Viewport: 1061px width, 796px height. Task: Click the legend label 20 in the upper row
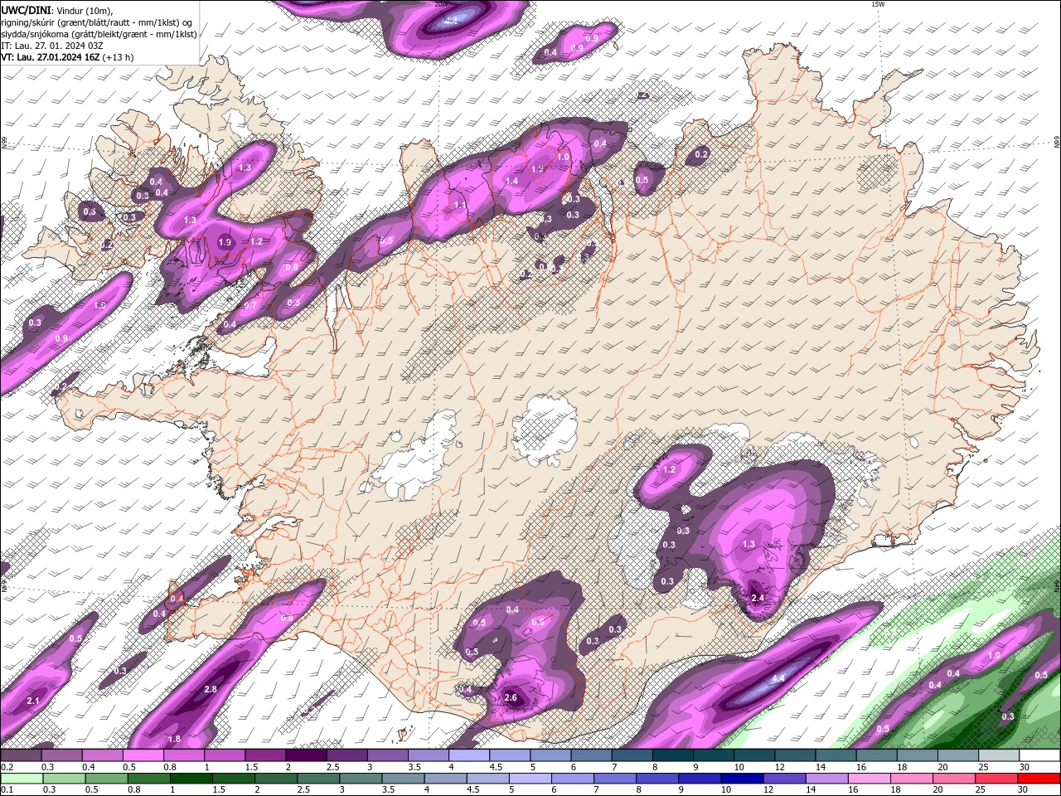click(942, 767)
